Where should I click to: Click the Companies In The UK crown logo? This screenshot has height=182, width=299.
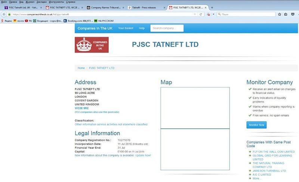[x=92, y=45]
